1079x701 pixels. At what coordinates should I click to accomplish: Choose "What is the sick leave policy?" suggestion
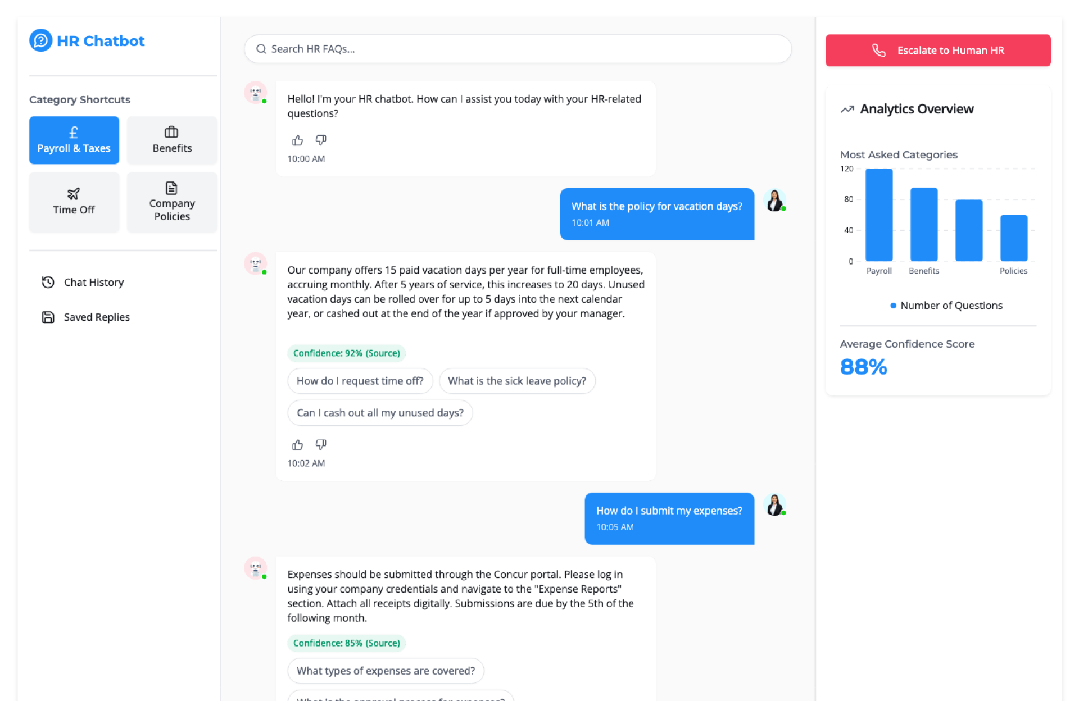point(516,381)
